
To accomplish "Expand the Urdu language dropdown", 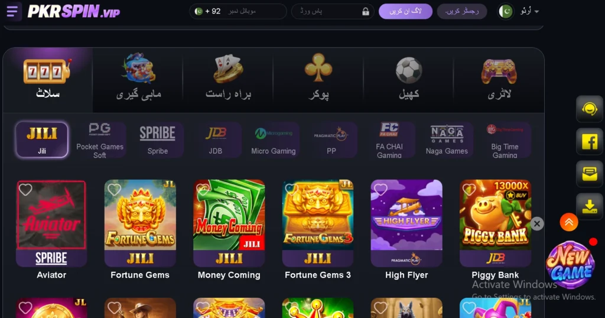I will [x=529, y=12].
